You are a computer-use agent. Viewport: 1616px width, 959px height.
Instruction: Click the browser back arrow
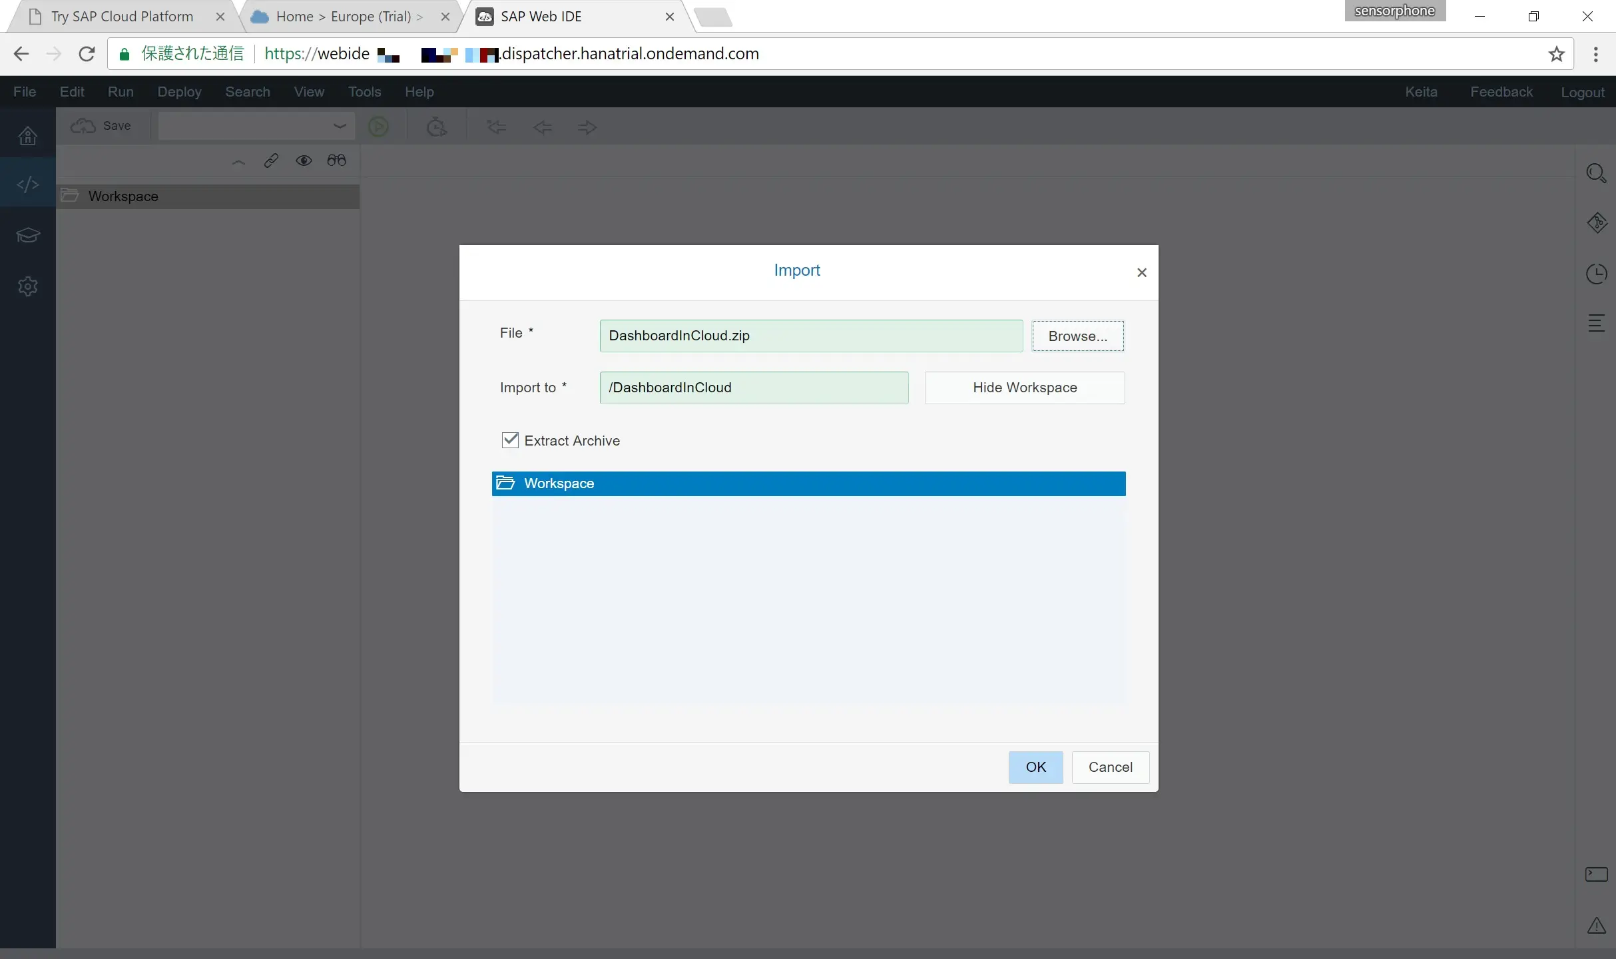pos(21,54)
